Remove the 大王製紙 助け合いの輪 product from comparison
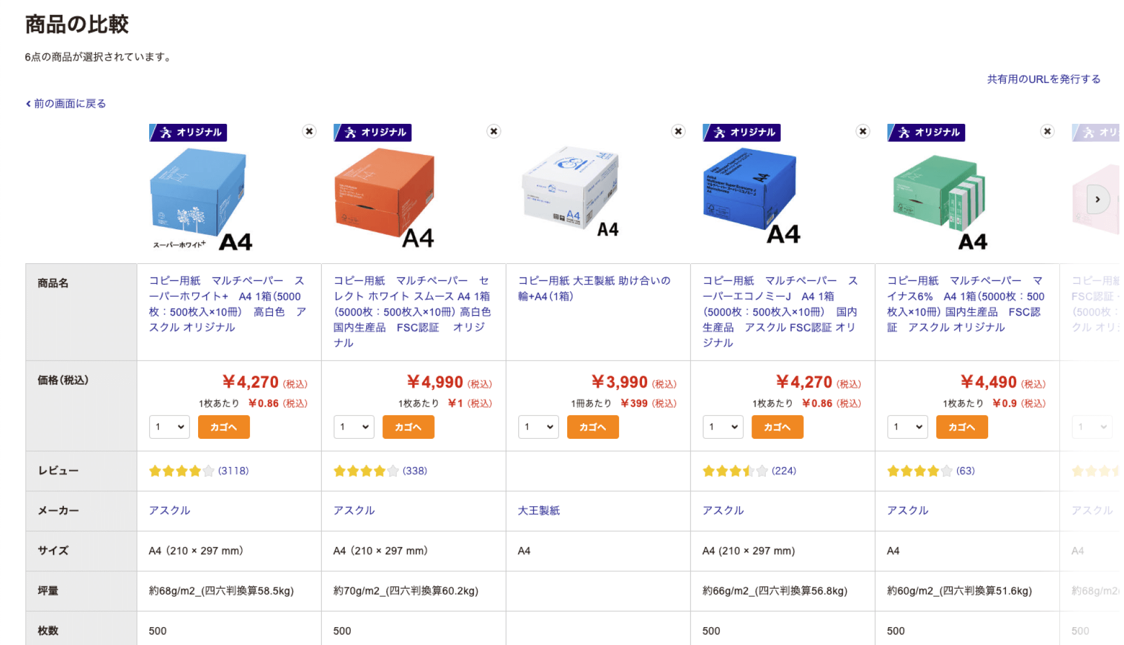Screen dimensions: 1124x645 [678, 132]
